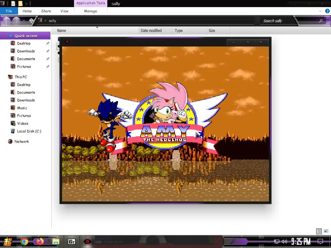This screenshot has height=248, width=331.
Task: Sort files by Date modified column
Action: (156, 31)
